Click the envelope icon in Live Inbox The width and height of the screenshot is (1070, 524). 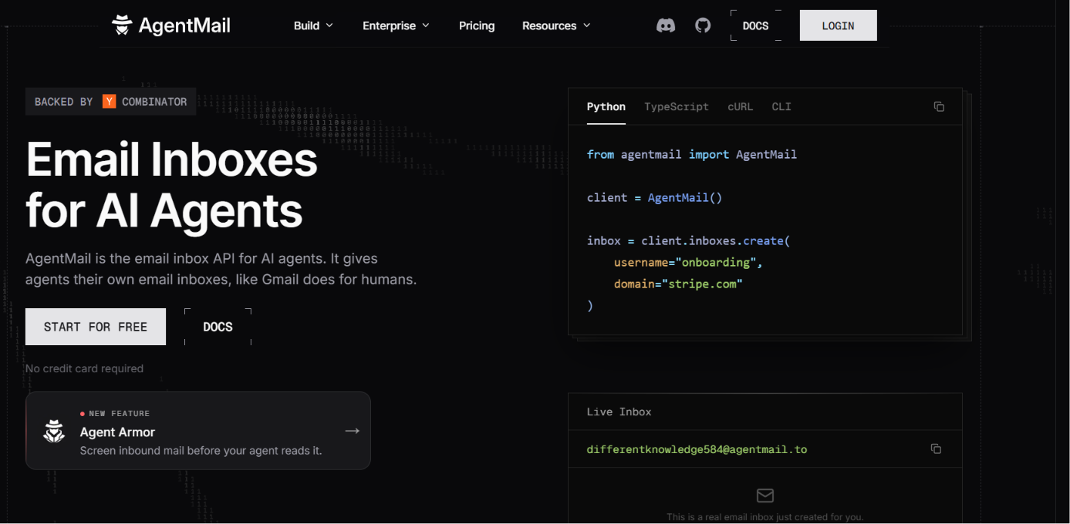pyautogui.click(x=765, y=495)
